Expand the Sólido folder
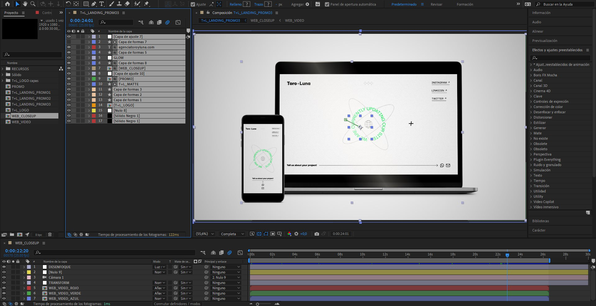596x306 pixels. [3, 75]
